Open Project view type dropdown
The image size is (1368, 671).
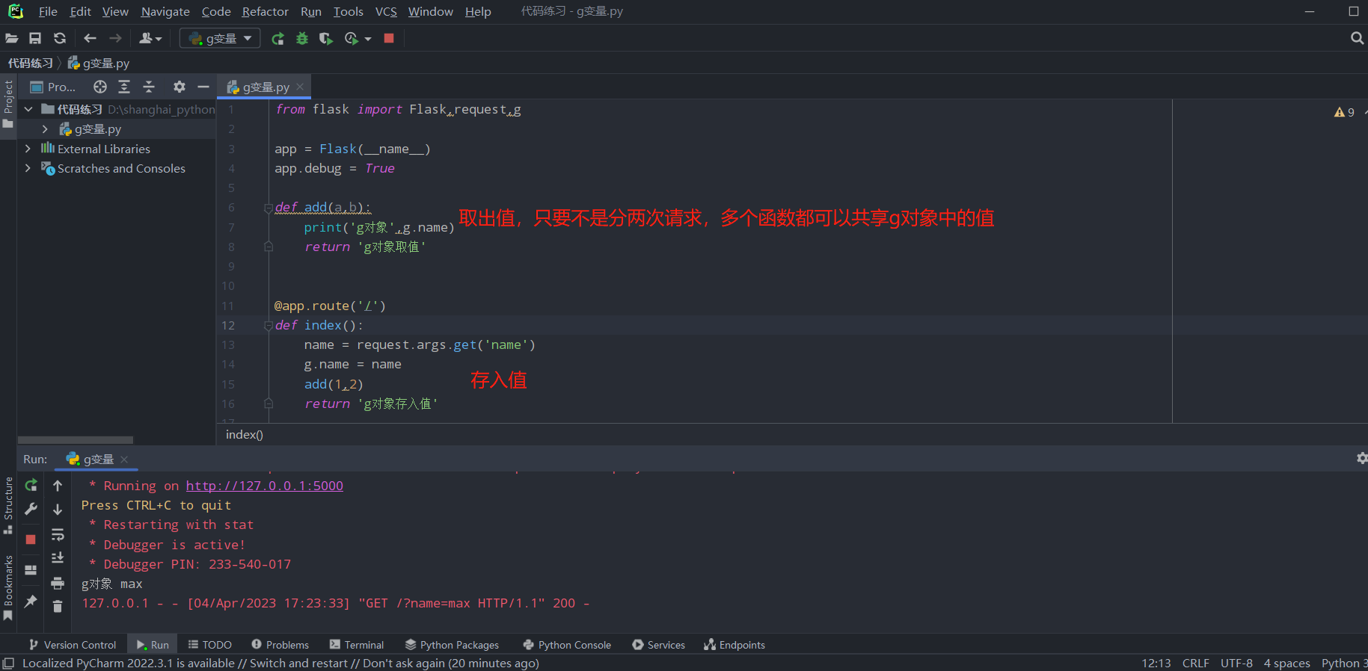pyautogui.click(x=53, y=87)
